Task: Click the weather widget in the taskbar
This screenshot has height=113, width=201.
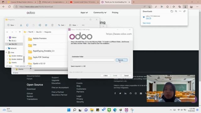Action: click(8, 110)
